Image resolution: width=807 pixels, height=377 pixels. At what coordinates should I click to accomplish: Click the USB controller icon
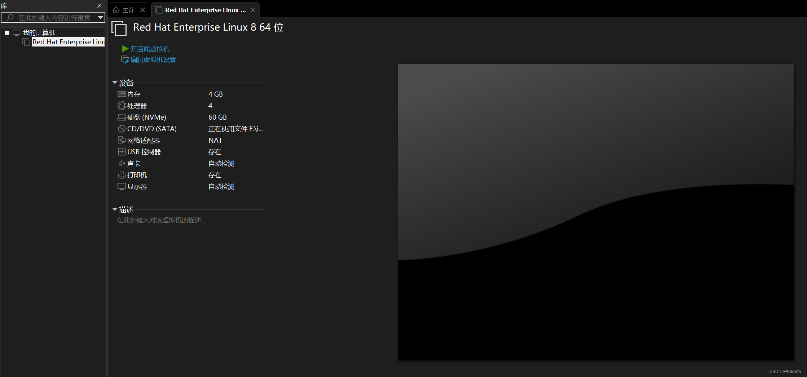tap(122, 152)
